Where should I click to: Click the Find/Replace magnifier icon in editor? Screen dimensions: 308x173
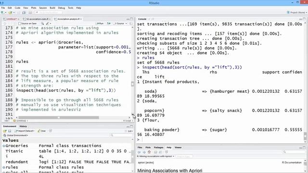point(42,24)
